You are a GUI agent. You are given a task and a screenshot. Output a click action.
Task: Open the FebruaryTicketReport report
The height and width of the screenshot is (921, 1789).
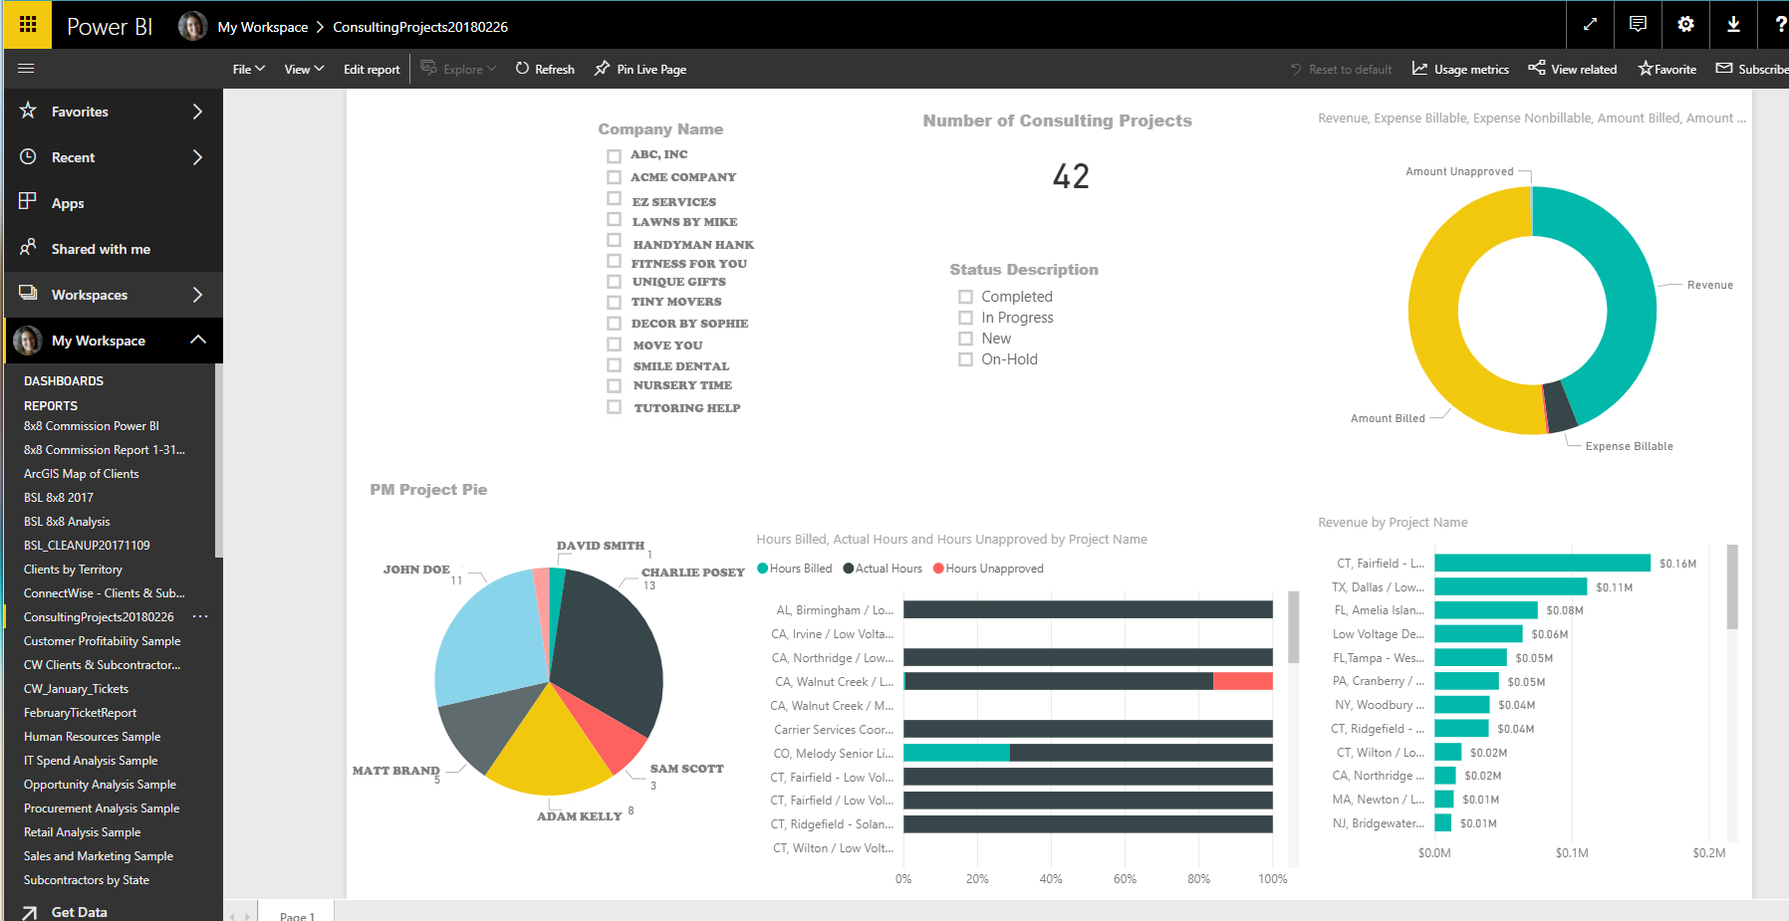coord(80,713)
